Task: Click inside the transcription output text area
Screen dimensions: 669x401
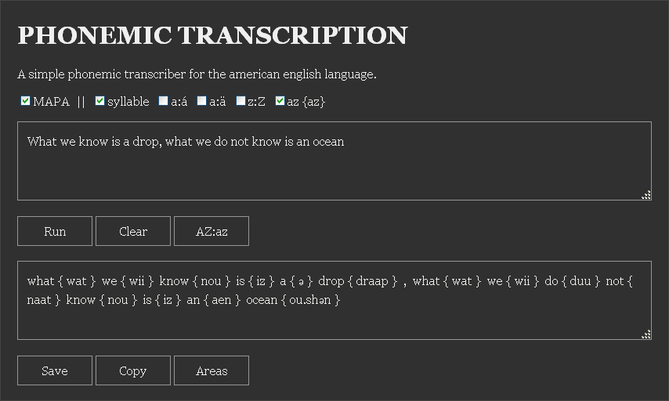Action: click(334, 321)
